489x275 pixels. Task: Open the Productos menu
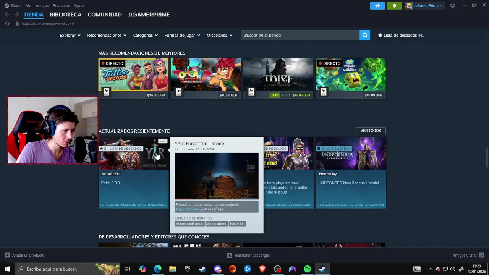61,6
